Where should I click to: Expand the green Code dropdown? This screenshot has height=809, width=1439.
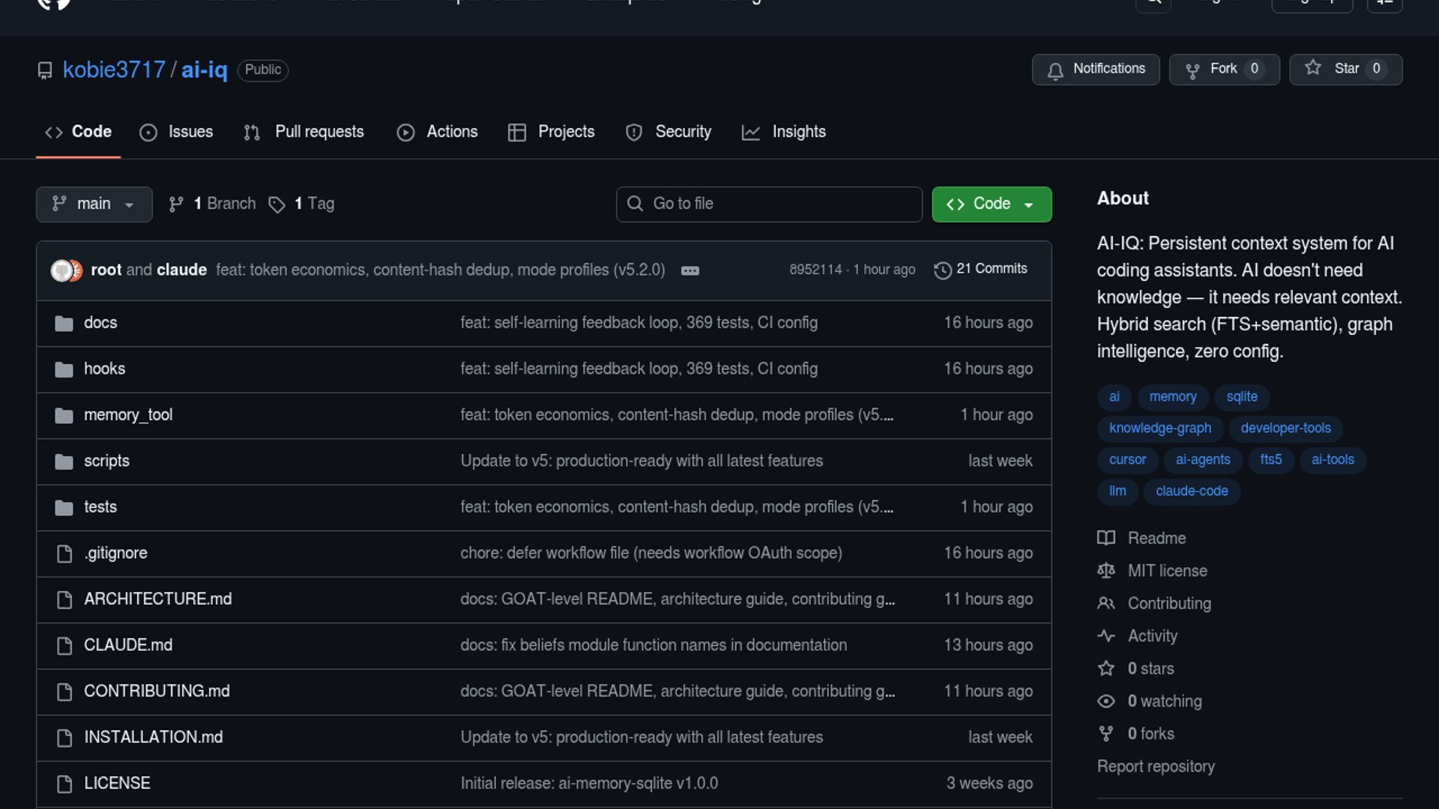(x=991, y=204)
